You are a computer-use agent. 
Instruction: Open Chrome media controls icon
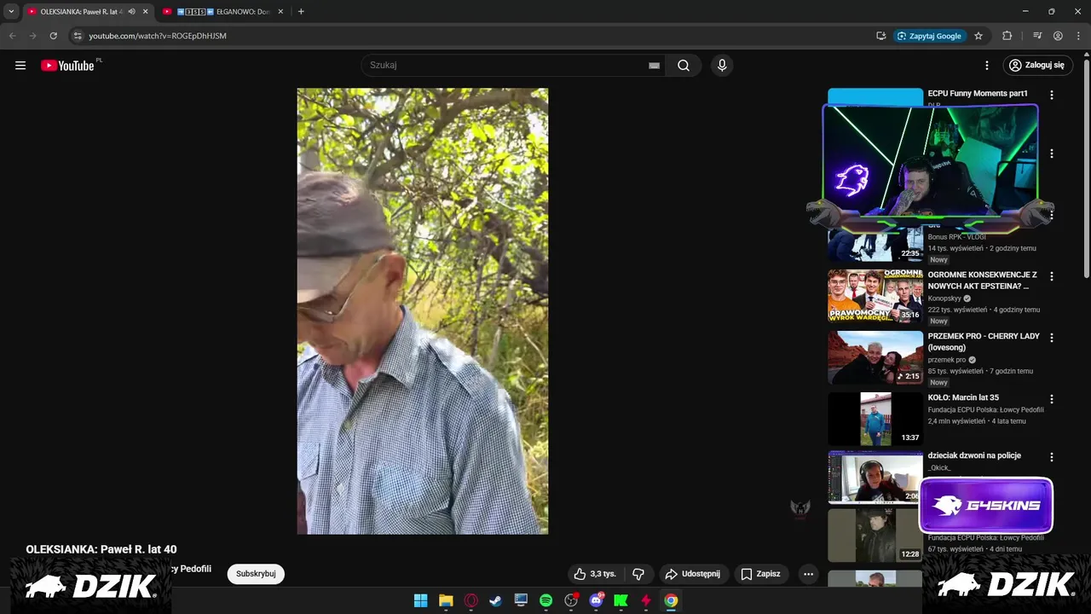click(1037, 36)
